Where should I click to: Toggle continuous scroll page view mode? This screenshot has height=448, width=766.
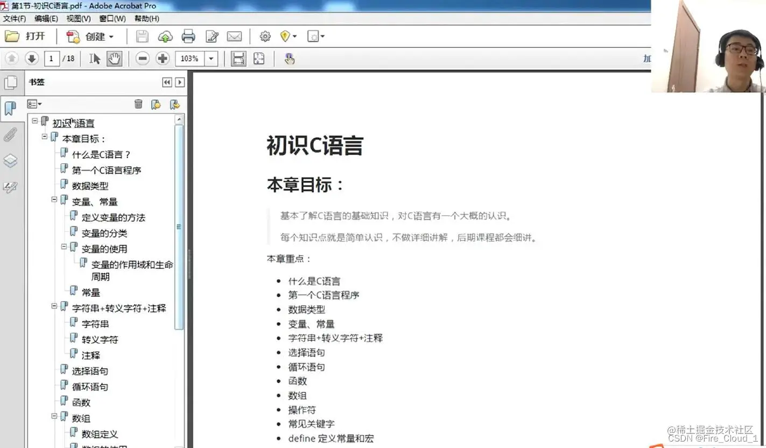coord(237,58)
